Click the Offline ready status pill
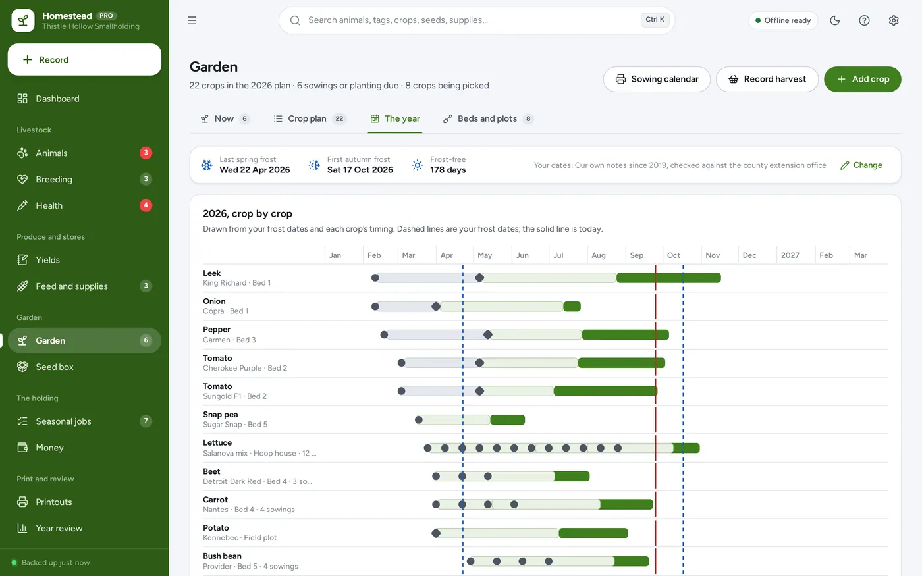922x576 pixels. [x=783, y=20]
